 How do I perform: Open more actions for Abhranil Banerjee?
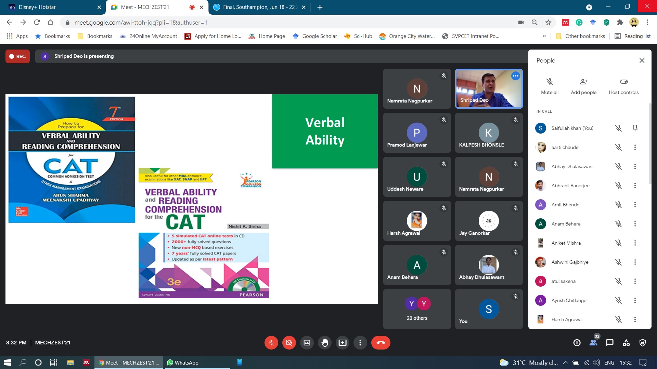click(x=635, y=186)
